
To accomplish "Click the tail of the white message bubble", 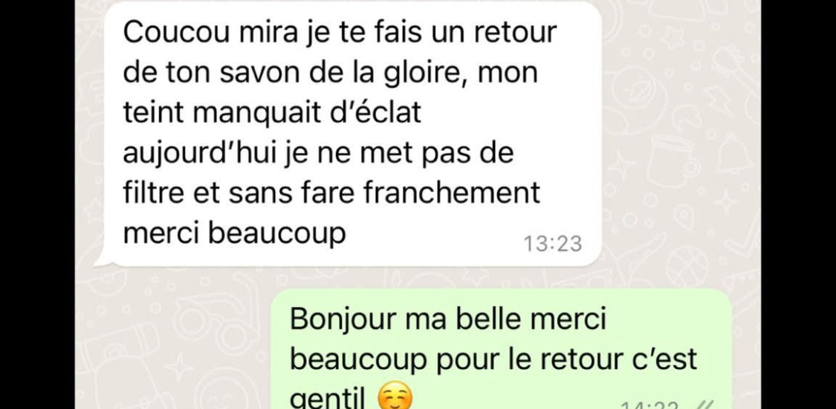I will 101,260.
